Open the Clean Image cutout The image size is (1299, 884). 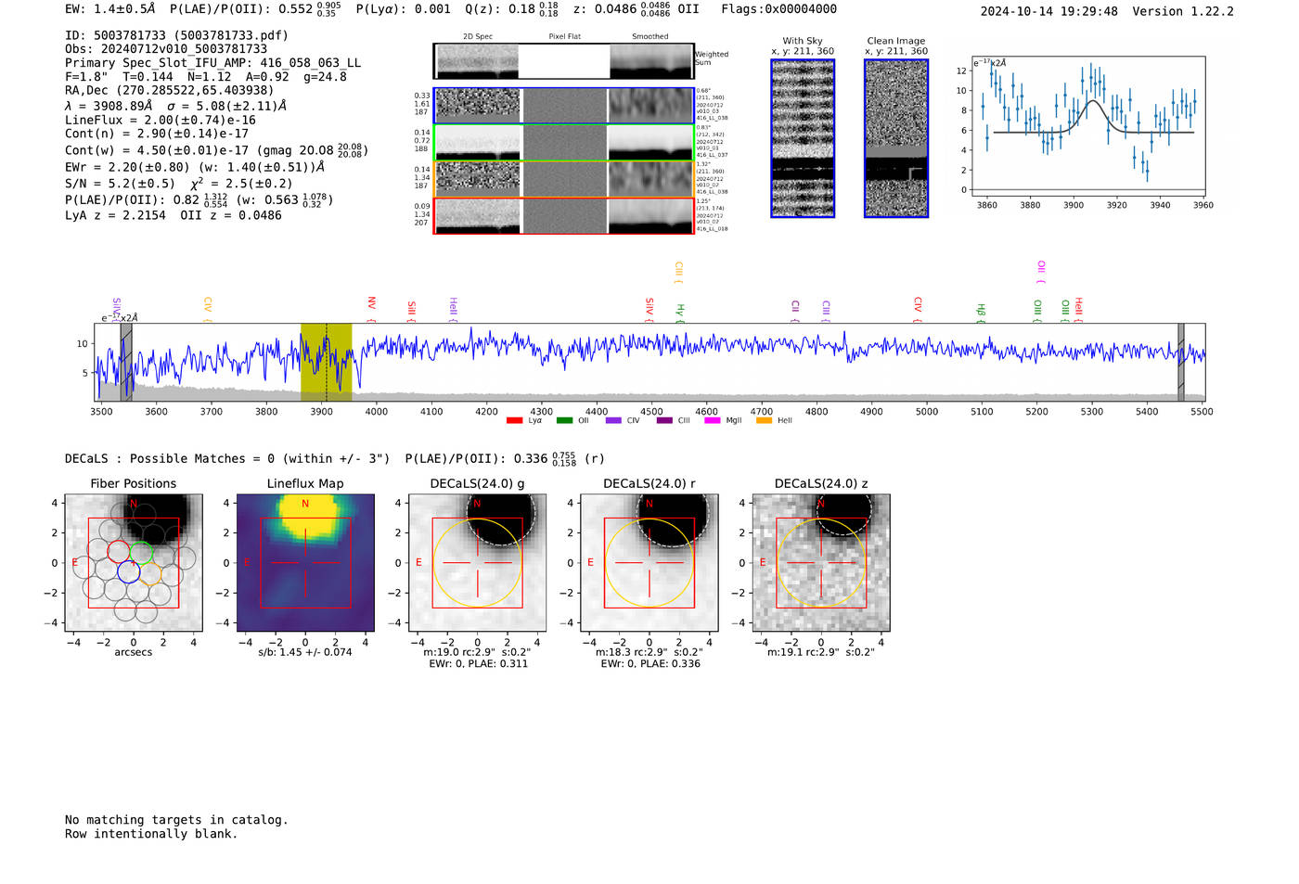click(x=896, y=138)
